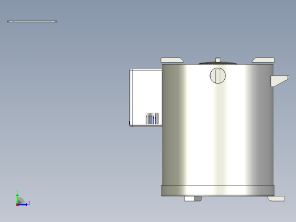Image resolution: width=296 pixels, height=222 pixels.
Task: Select the round dial knob on the cylinder
Action: coord(218,76)
